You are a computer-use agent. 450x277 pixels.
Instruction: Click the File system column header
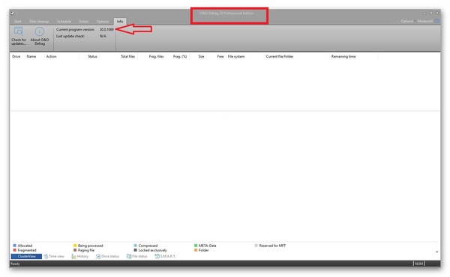pyautogui.click(x=236, y=56)
